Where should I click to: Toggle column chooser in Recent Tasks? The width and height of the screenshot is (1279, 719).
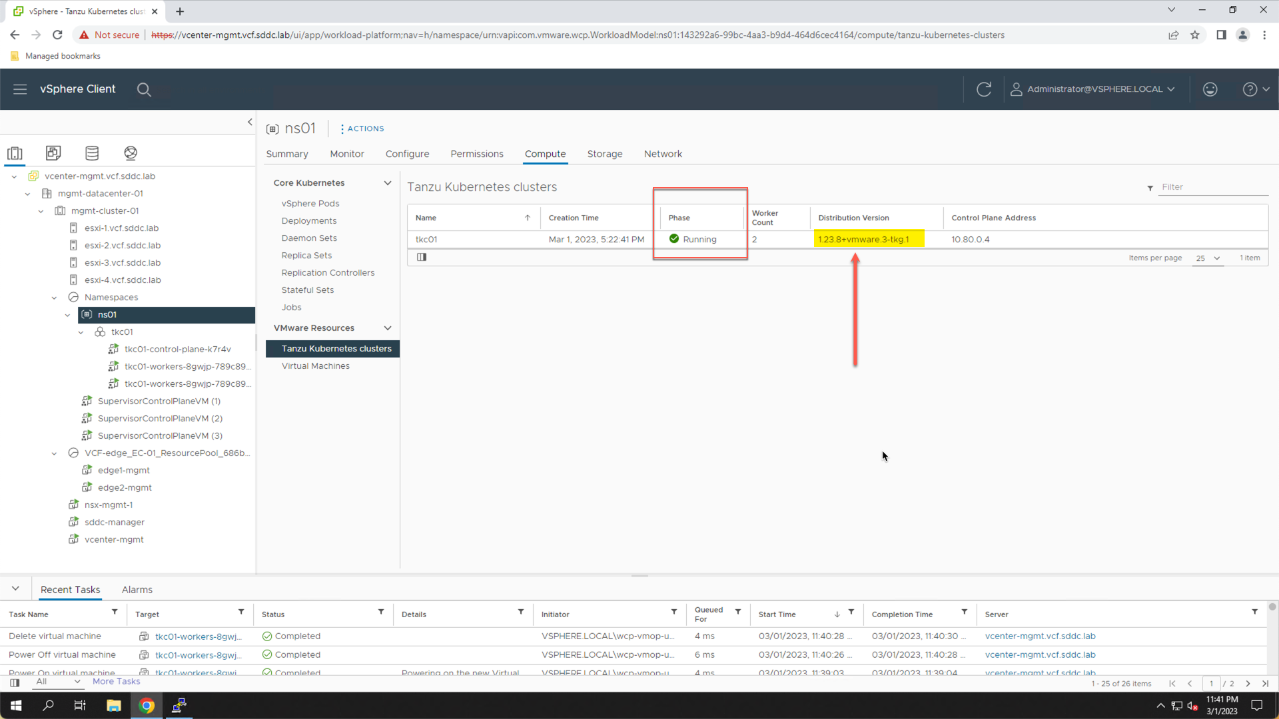15,683
